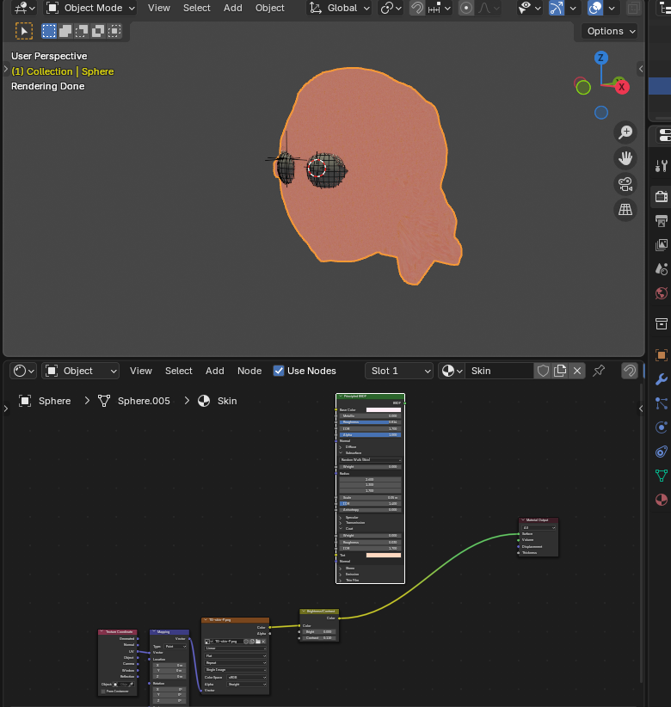Viewport: 671px width, 707px height.
Task: Unlink the Skin material with X button
Action: pos(577,371)
